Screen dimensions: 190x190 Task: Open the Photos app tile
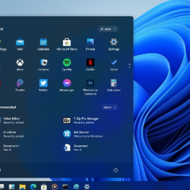[90, 44]
